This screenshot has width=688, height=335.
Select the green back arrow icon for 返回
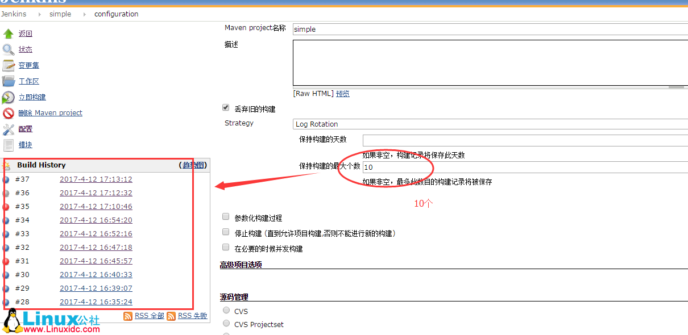point(10,33)
